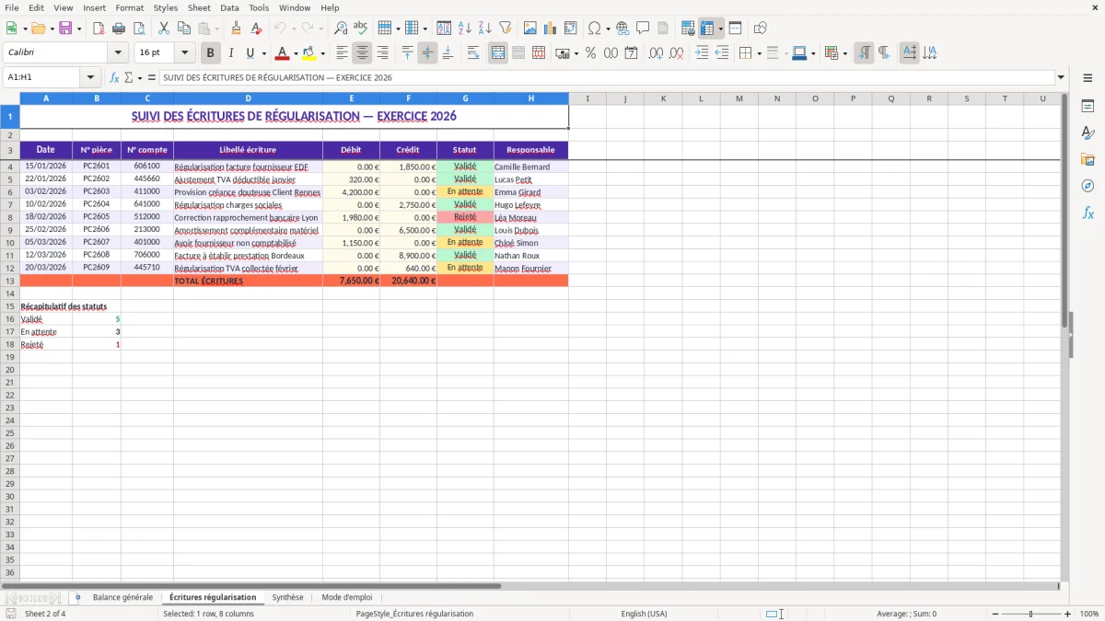This screenshot has height=621, width=1105.
Task: Toggle Wrap Text
Action: coord(473,53)
